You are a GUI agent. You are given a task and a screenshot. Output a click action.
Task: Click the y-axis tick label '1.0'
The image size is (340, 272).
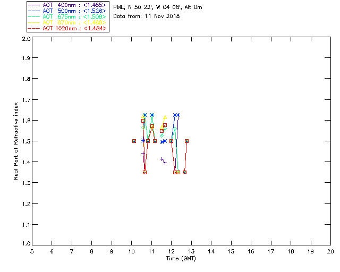26,243
